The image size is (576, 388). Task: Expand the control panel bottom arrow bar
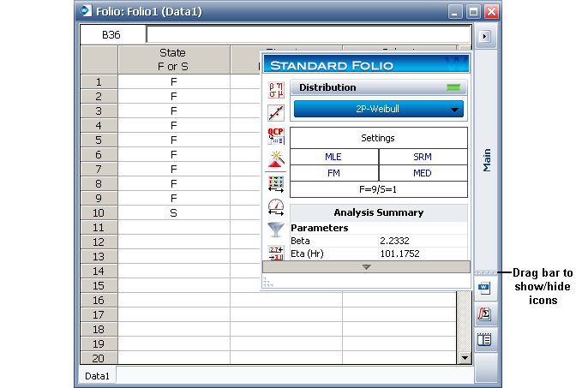(366, 267)
